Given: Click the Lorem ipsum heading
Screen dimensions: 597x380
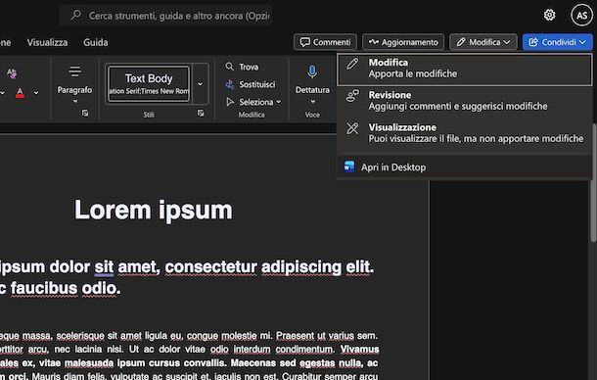Looking at the screenshot, I should click(154, 210).
